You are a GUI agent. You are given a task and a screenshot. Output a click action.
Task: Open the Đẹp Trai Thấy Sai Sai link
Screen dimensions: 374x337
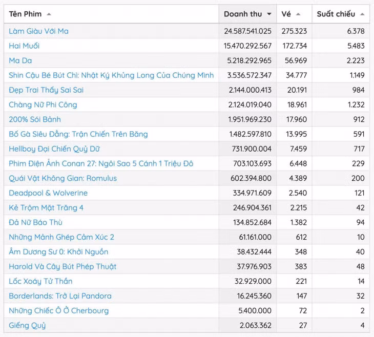(x=46, y=90)
